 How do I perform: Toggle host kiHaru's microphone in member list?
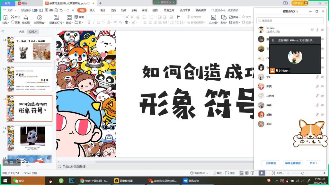(317, 30)
